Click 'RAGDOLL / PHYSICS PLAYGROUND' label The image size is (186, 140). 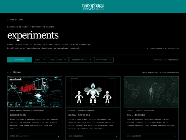pos(141,111)
